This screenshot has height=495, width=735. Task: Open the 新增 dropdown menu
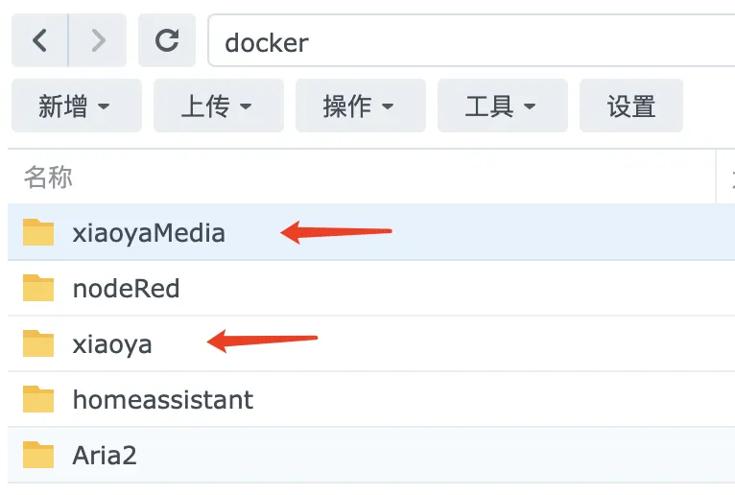coord(76,106)
